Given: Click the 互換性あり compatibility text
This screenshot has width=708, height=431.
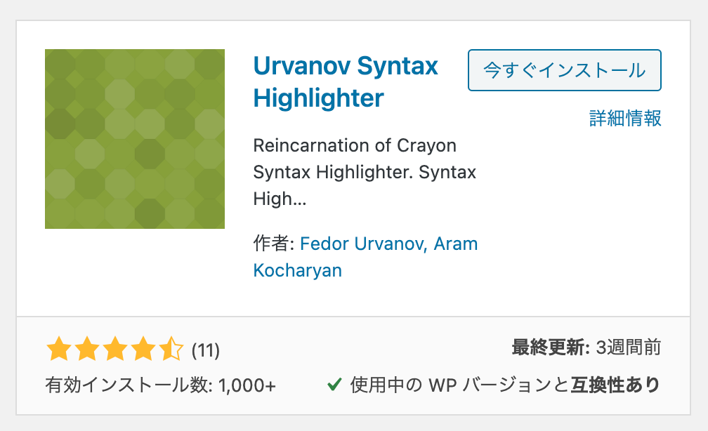Looking at the screenshot, I should click(616, 385).
